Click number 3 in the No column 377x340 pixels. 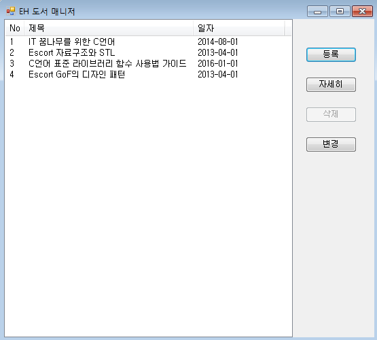click(x=12, y=63)
